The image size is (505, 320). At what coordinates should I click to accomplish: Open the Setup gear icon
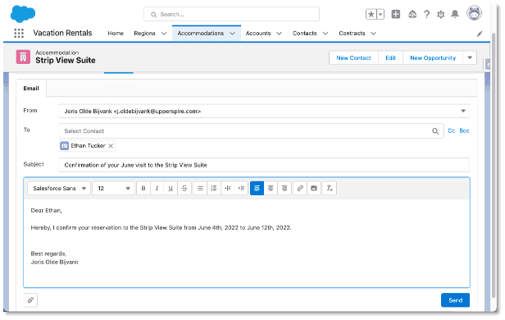coord(440,14)
